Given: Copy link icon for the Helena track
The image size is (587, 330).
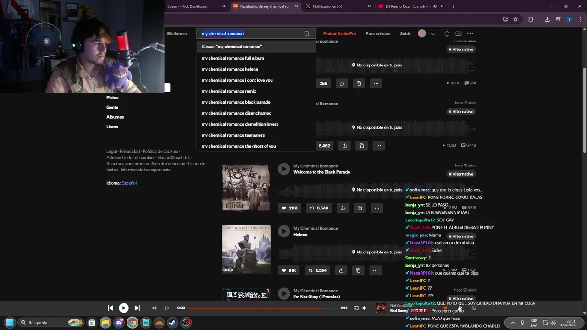Looking at the screenshot, I should 358,270.
